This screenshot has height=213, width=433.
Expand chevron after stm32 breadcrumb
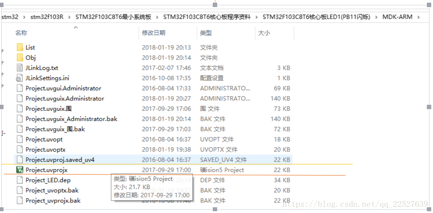24,17
